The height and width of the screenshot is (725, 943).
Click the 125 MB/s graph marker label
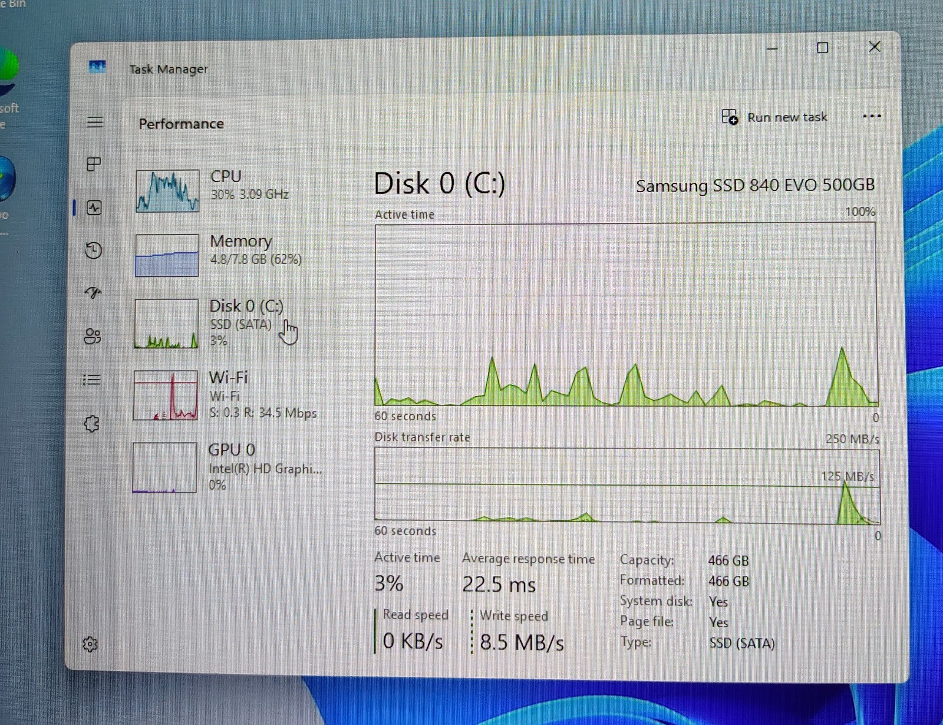coord(848,476)
